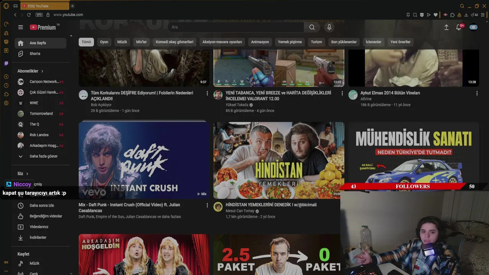Open GX Mods 'M' icon in sidebar
The width and height of the screenshot is (489, 275).
click(x=6, y=50)
